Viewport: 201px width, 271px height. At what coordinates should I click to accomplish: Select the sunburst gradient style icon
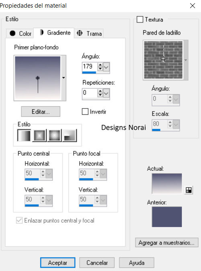(55, 135)
